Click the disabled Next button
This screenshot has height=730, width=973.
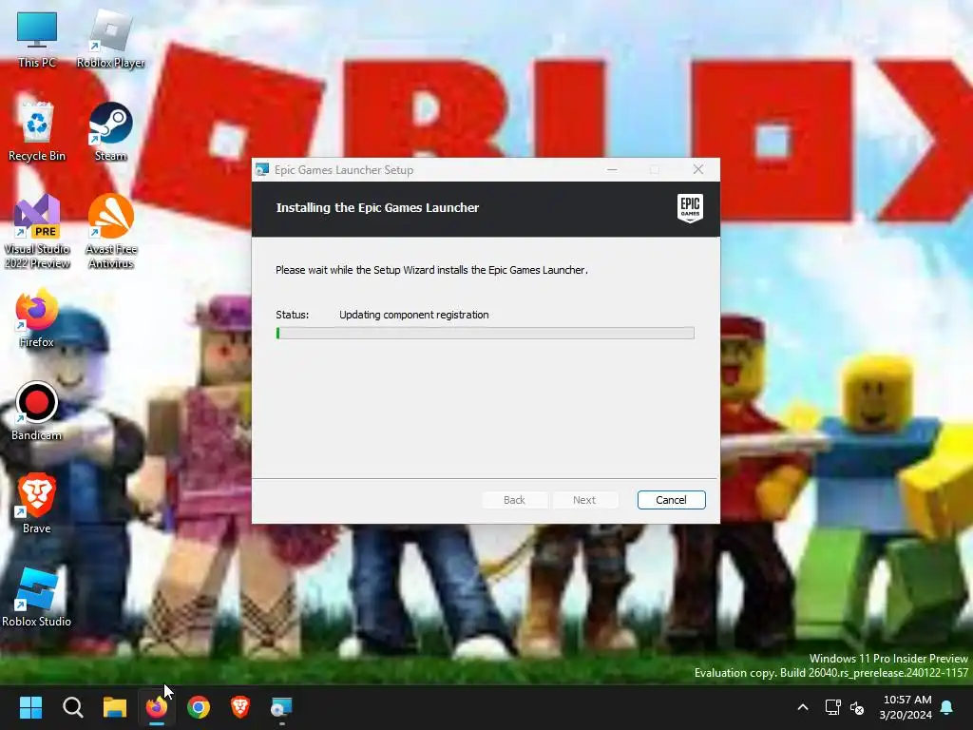[584, 500]
